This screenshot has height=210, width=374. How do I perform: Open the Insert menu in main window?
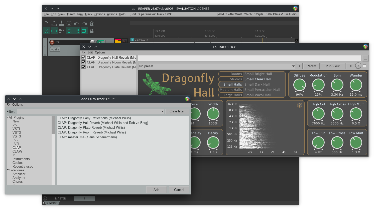(x=71, y=14)
